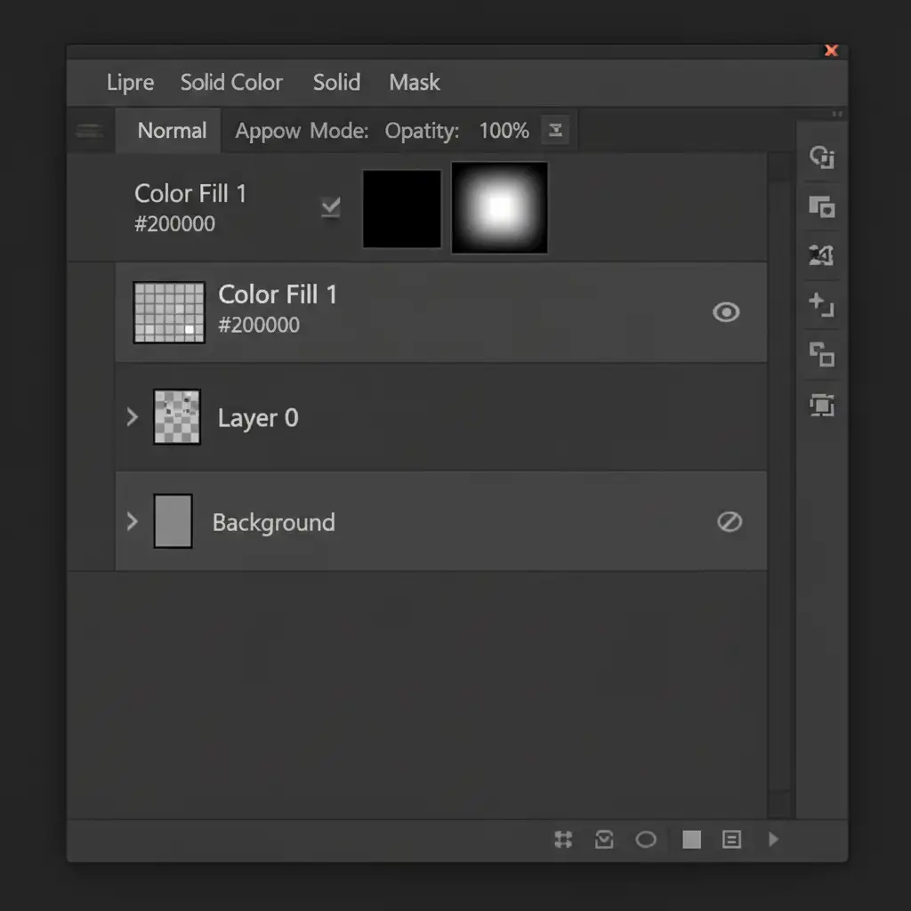Toggle the checkbox beside Color Fill 1 header

(330, 207)
